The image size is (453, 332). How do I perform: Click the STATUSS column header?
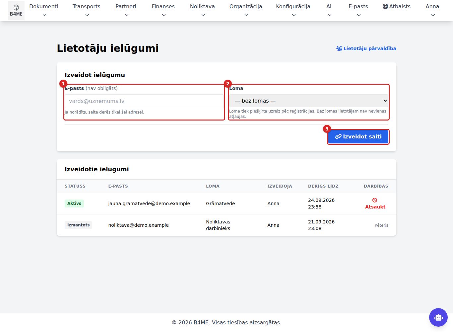tap(75, 186)
